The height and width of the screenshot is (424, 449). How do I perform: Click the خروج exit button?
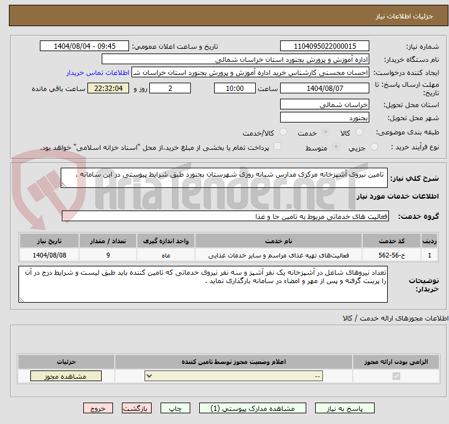tap(98, 409)
